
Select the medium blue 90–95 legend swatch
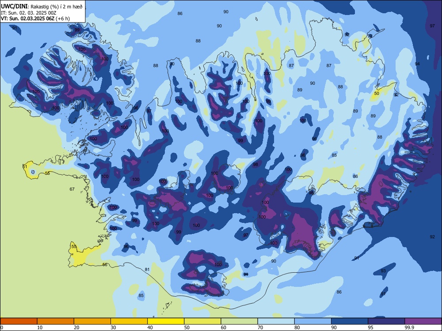tap(350, 321)
